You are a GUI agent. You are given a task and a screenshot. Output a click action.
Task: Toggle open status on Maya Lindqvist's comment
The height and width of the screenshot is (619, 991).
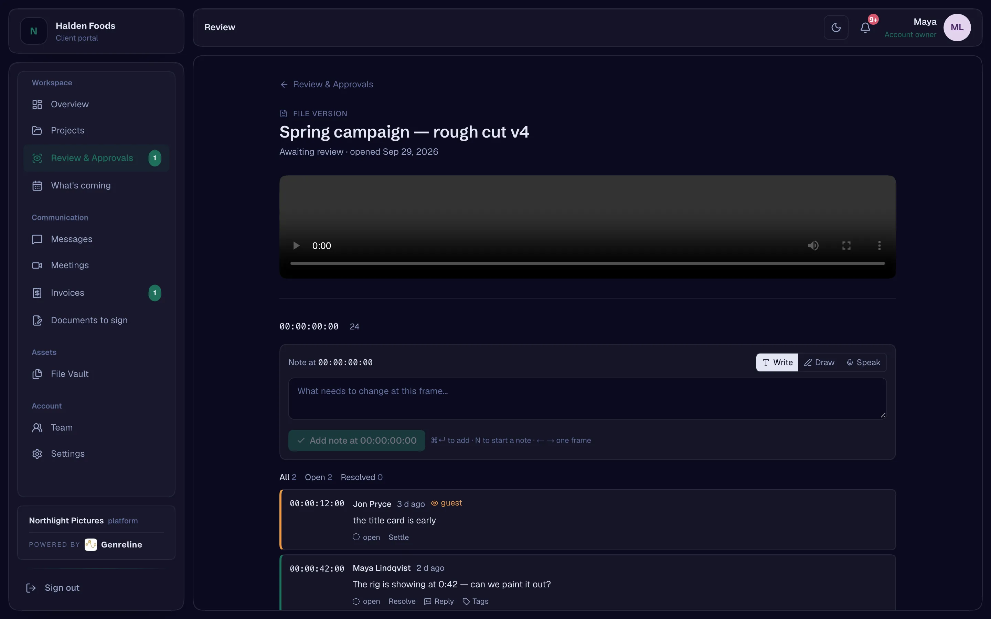(366, 601)
